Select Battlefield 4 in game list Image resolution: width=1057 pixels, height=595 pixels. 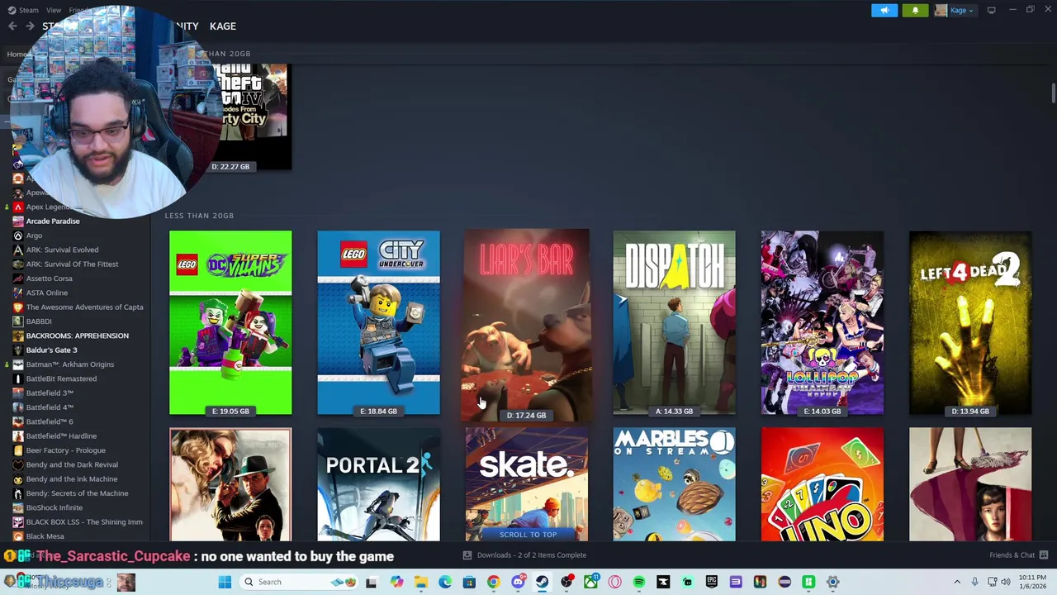click(x=50, y=407)
